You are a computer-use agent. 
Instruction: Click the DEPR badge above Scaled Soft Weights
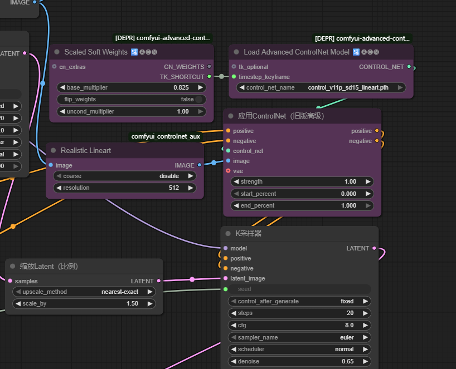point(163,38)
